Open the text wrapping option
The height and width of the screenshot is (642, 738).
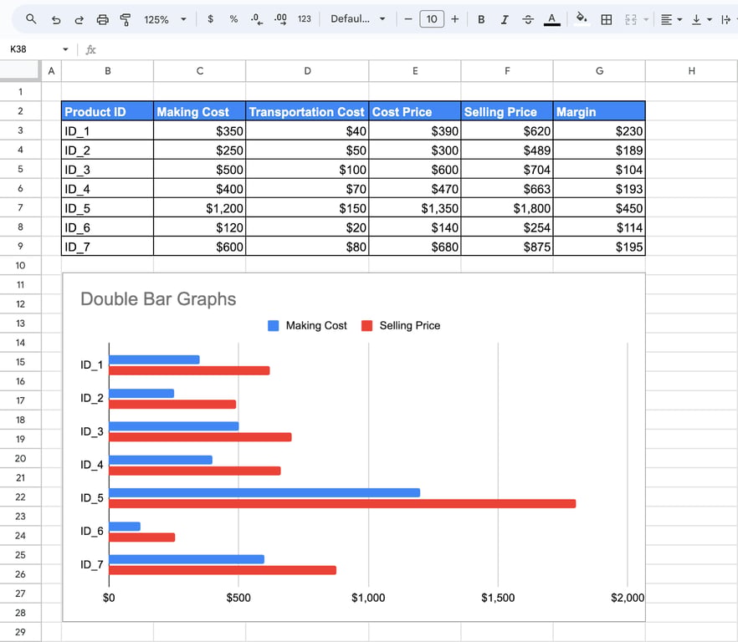pyautogui.click(x=728, y=19)
